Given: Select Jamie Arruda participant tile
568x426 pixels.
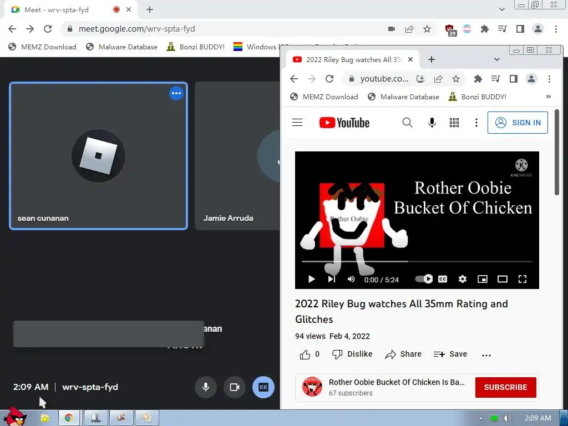Looking at the screenshot, I should [x=237, y=156].
